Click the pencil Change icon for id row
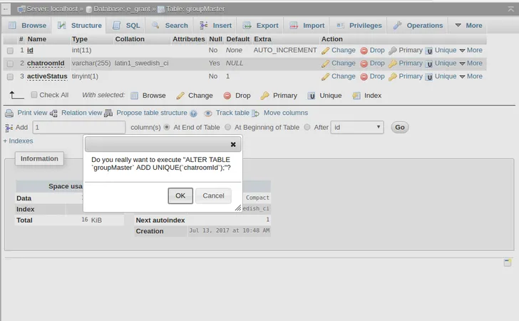 pyautogui.click(x=325, y=51)
